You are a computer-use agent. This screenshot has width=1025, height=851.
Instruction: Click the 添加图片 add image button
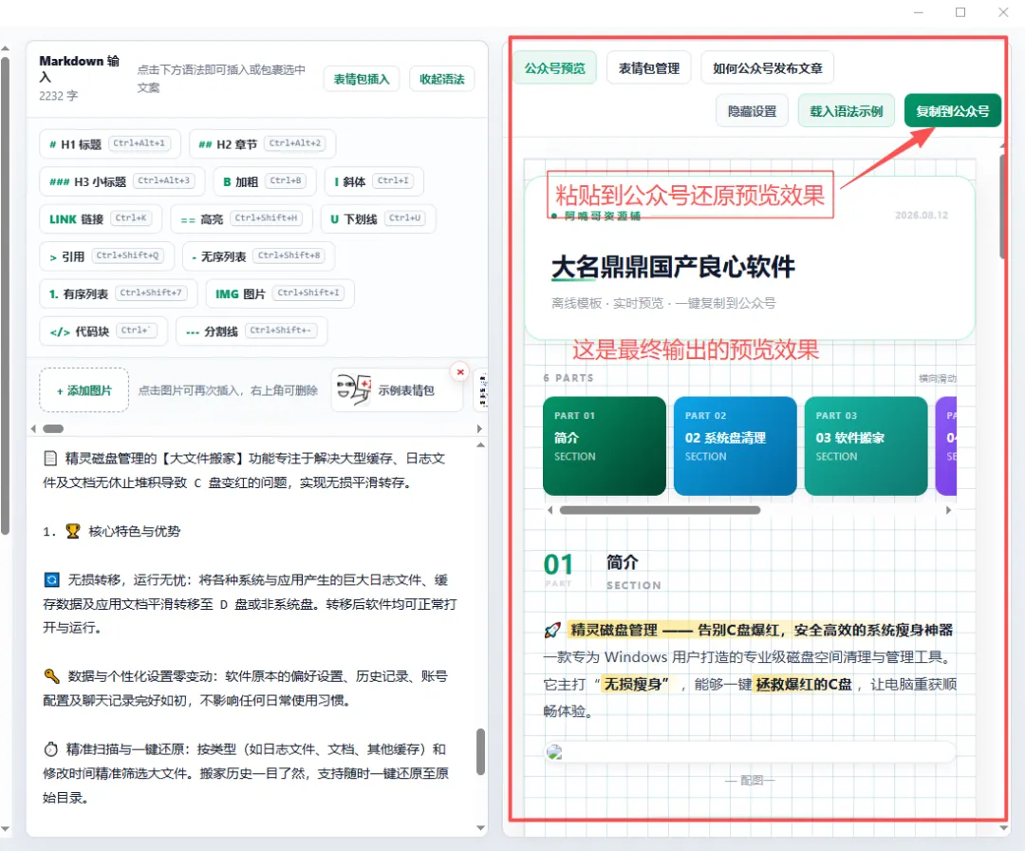tap(84, 390)
